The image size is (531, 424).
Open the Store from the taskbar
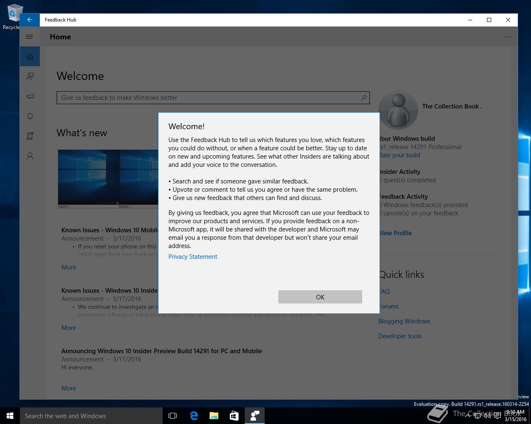click(x=234, y=416)
